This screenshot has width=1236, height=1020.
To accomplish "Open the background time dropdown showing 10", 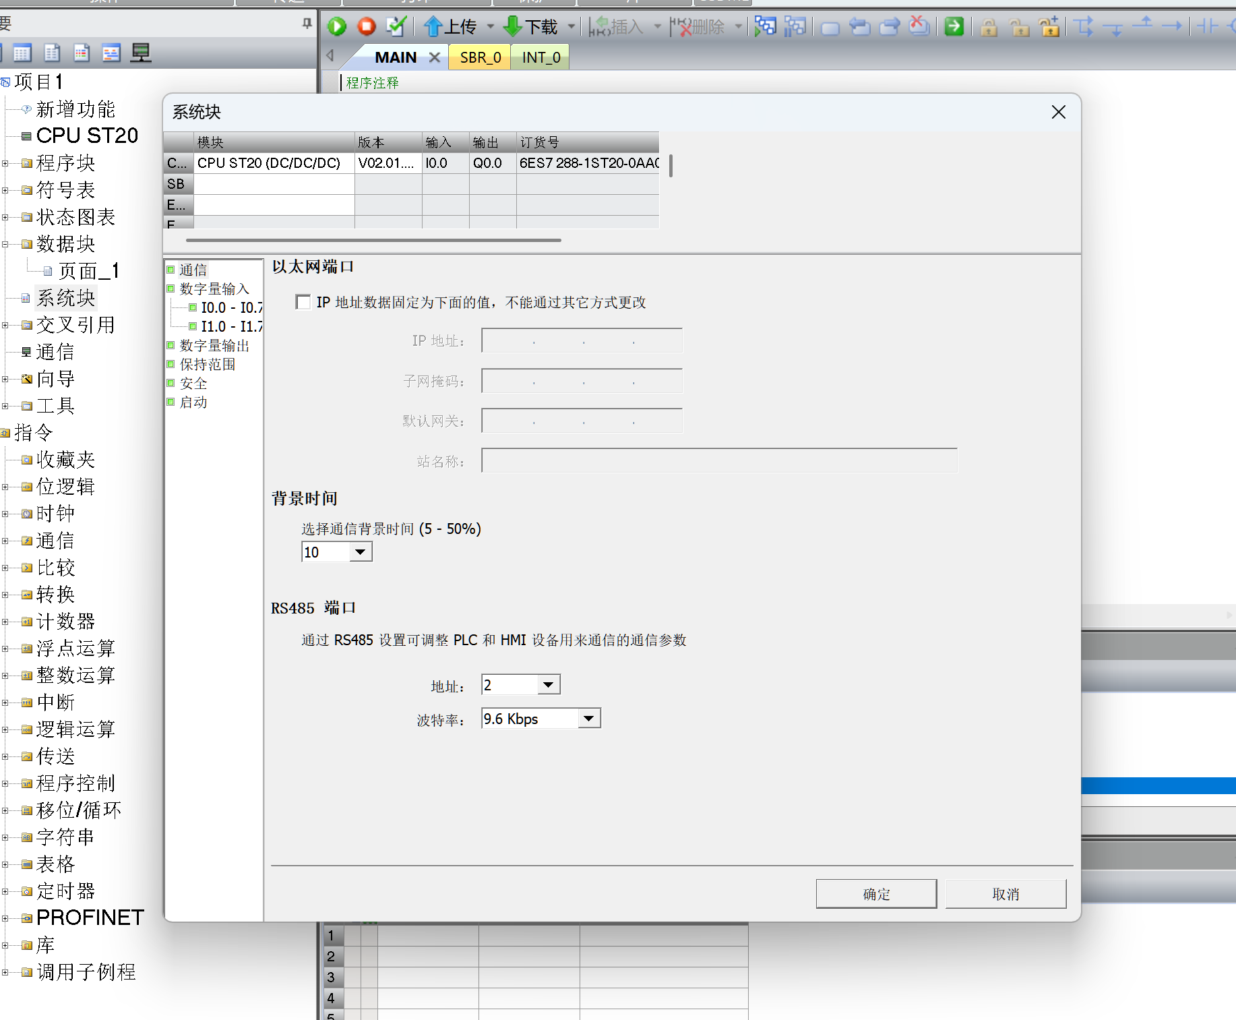I will click(x=361, y=552).
